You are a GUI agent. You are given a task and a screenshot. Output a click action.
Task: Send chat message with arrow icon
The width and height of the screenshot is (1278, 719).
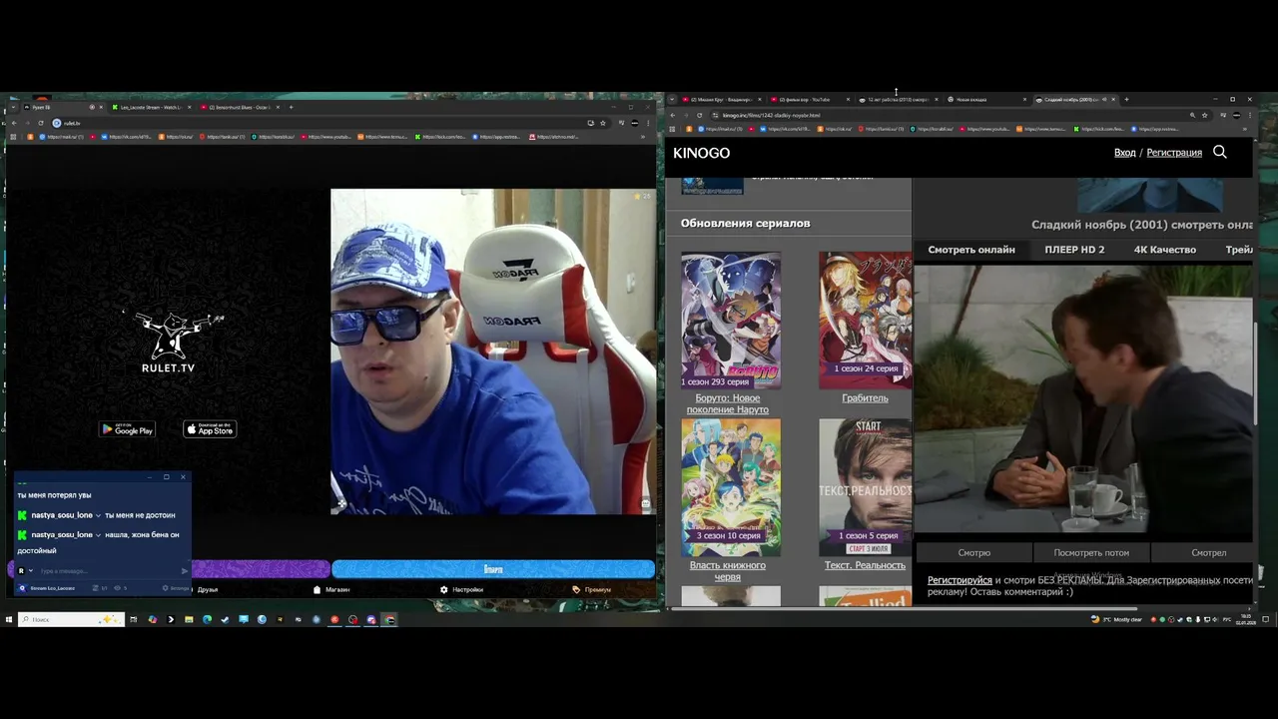(185, 571)
